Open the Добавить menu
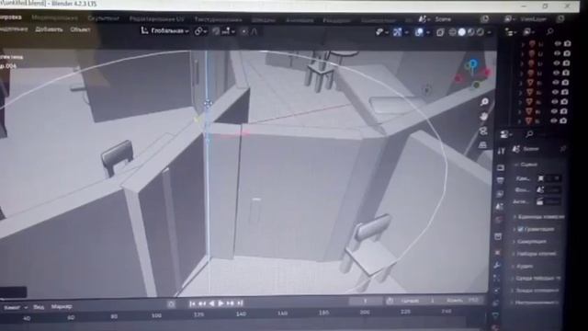588x331 pixels. (x=49, y=29)
